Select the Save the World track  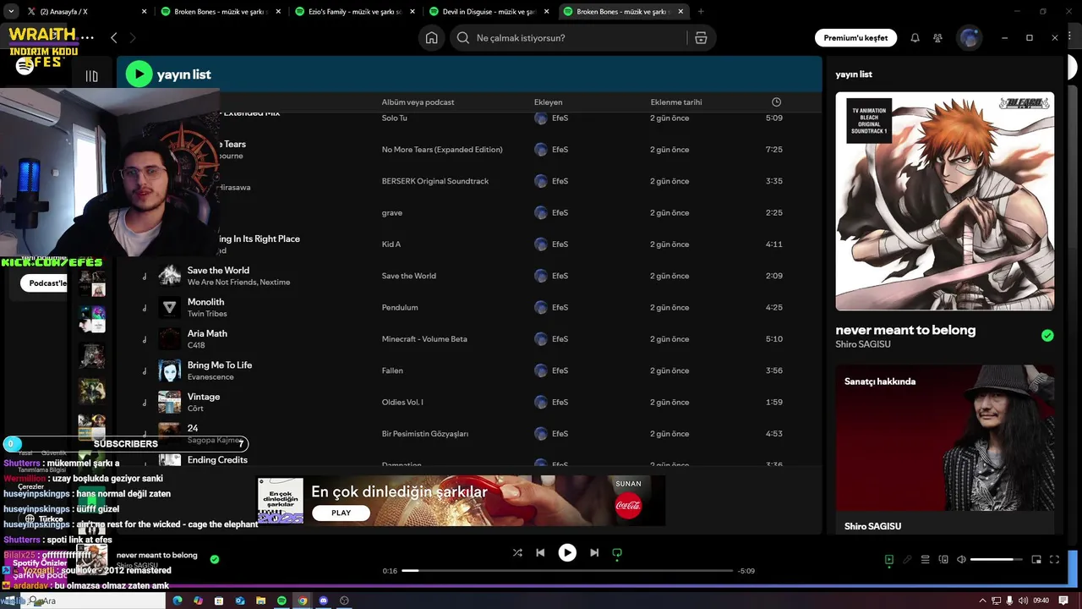[469, 276]
